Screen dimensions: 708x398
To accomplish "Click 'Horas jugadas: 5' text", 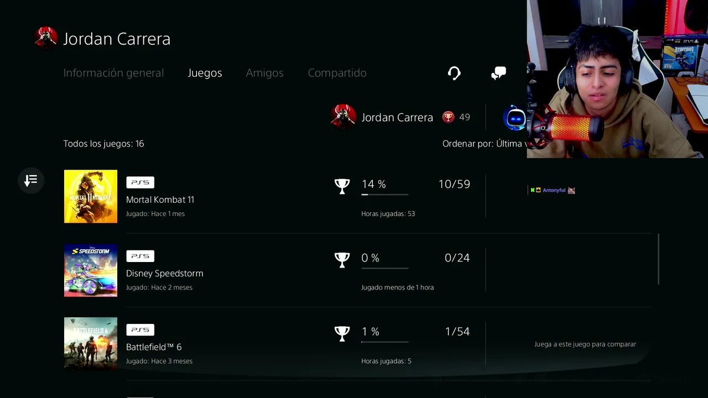I will click(386, 361).
